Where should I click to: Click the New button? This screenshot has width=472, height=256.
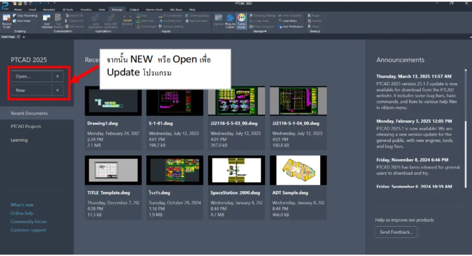31,90
